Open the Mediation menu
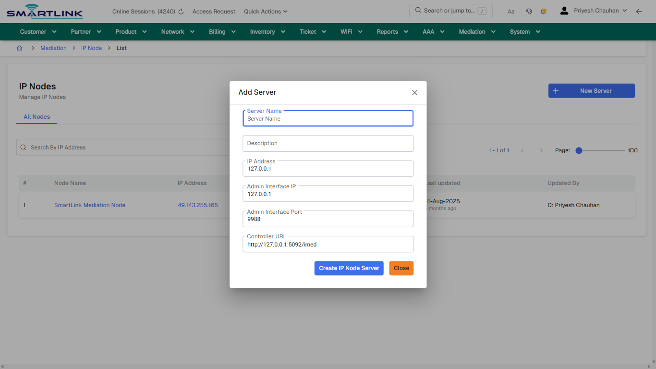656x369 pixels. coord(473,31)
